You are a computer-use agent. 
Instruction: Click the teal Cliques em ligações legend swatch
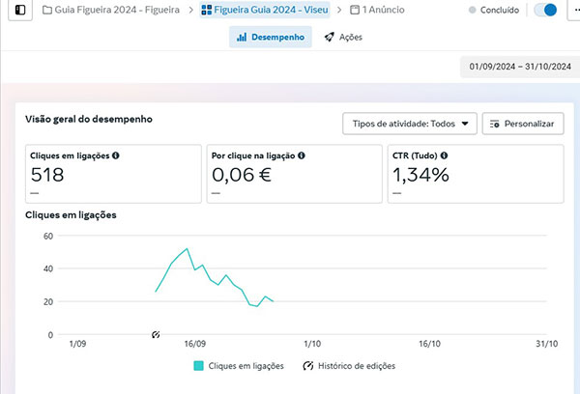click(198, 366)
